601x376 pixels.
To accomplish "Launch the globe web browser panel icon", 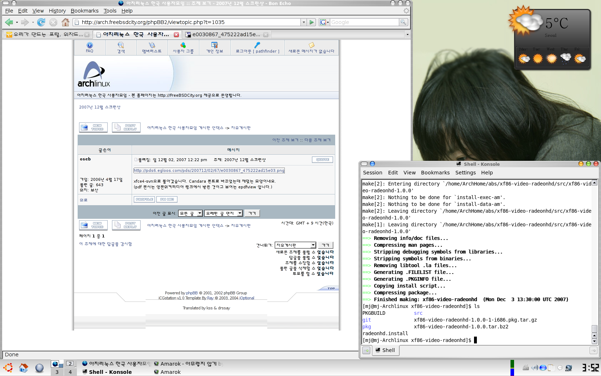I will point(39,368).
